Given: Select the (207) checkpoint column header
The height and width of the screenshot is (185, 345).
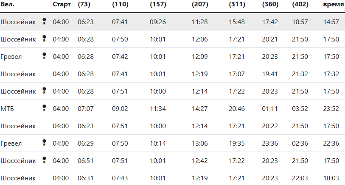Looking at the screenshot, I should tap(200, 4).
